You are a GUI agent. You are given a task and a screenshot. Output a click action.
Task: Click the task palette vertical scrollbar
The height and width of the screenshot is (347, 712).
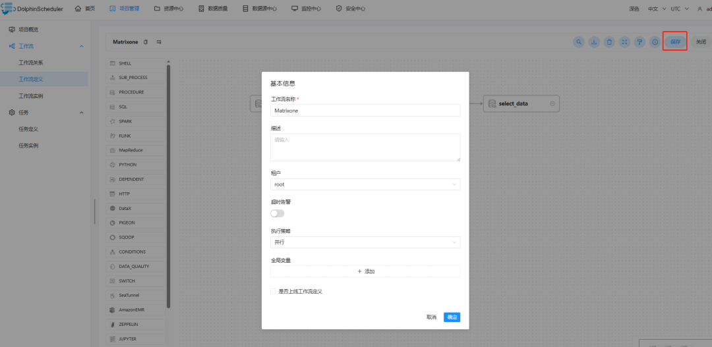point(169,186)
